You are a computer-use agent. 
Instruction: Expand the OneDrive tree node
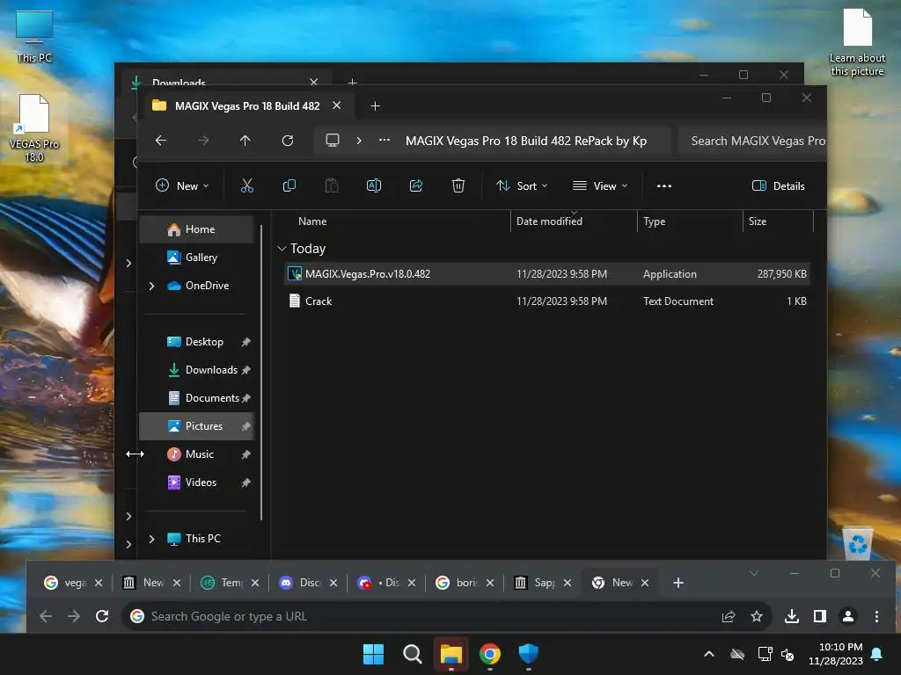151,286
